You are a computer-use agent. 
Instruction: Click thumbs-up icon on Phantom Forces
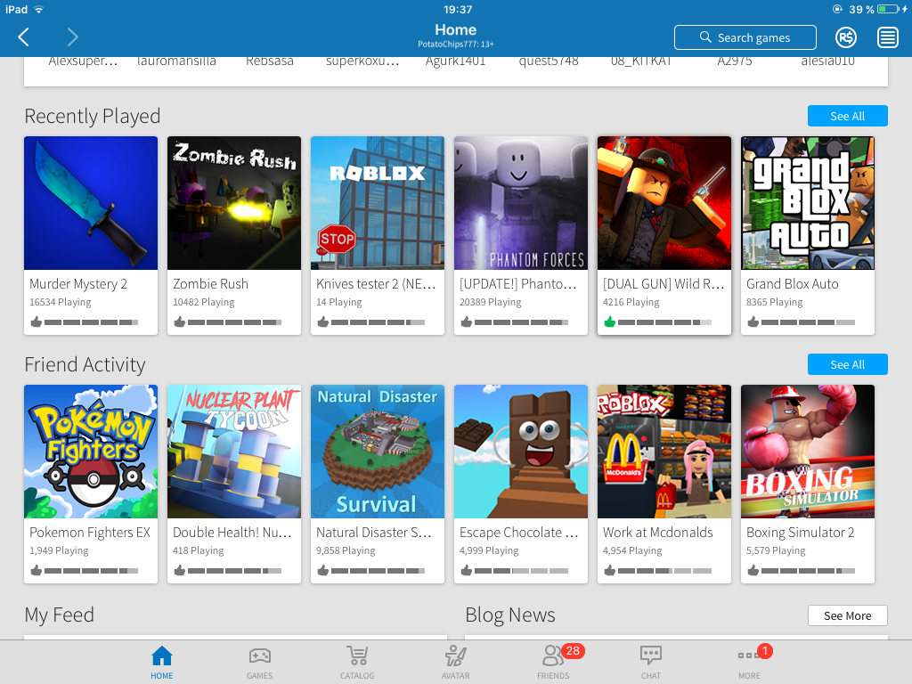coord(467,322)
